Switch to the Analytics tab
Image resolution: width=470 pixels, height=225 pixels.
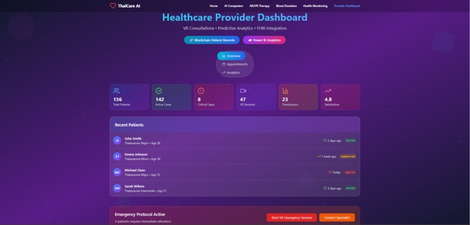pyautogui.click(x=231, y=72)
